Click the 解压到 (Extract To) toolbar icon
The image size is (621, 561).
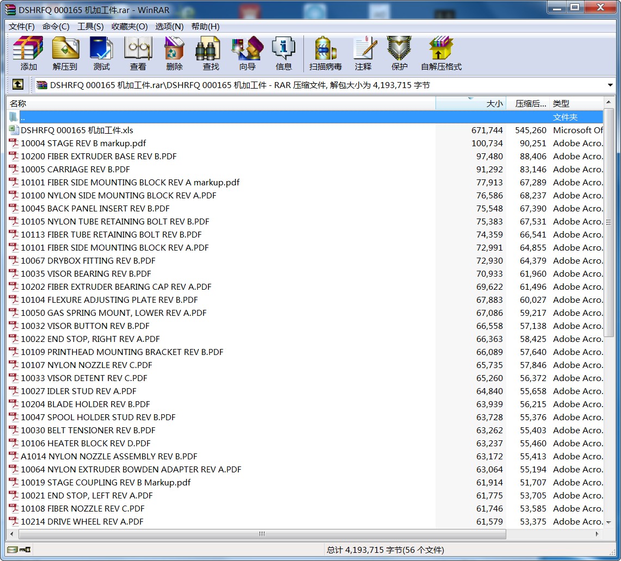65,48
